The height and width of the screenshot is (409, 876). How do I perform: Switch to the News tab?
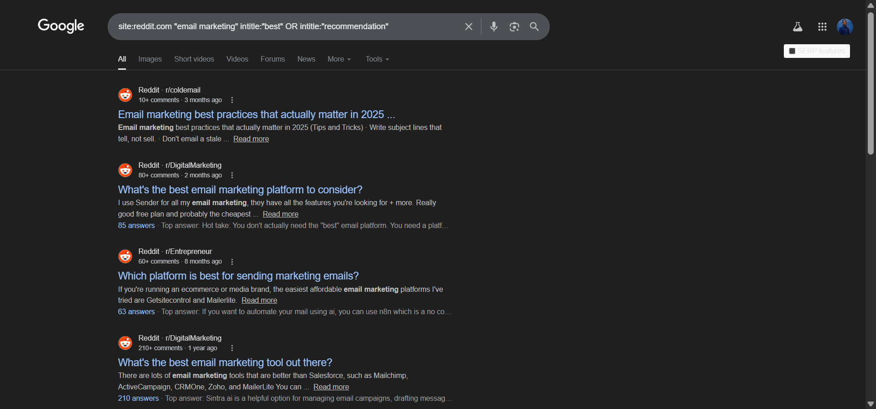click(306, 59)
